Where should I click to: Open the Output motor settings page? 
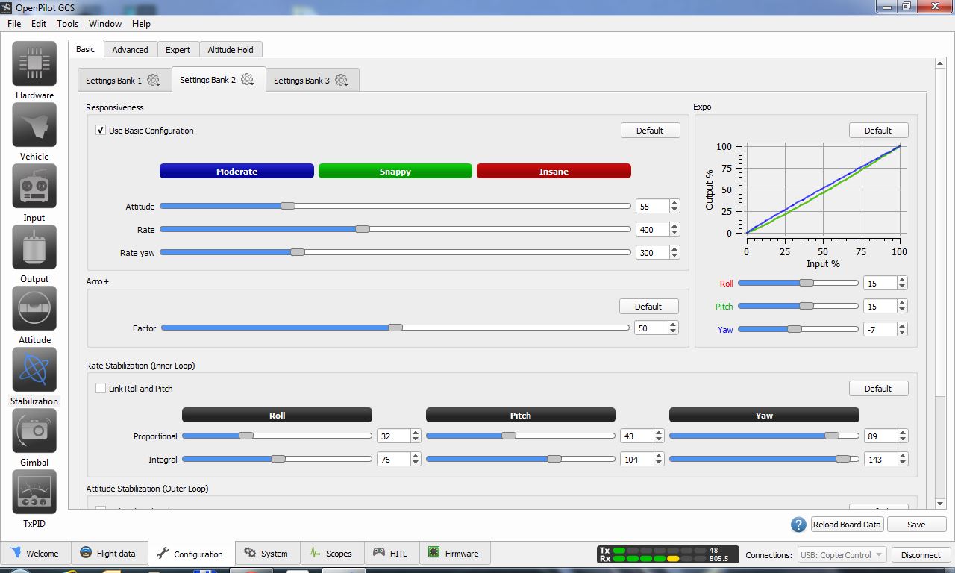tap(34, 254)
